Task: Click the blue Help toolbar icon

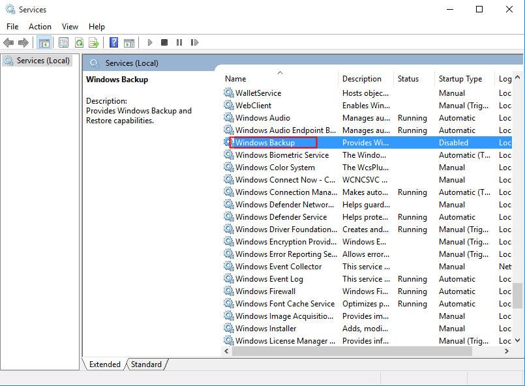Action: pos(113,42)
